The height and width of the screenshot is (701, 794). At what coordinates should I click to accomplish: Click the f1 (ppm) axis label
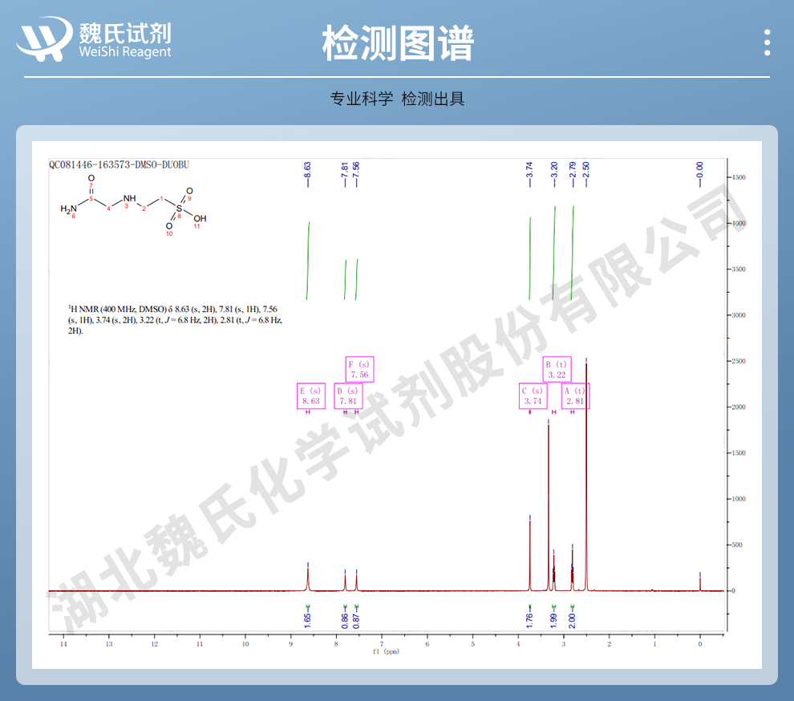tap(386, 651)
